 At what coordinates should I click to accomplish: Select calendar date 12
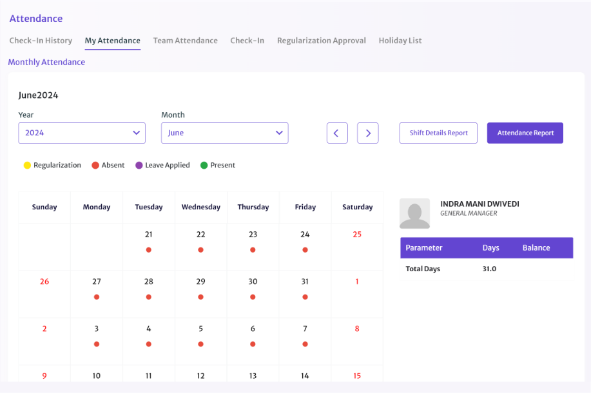[200, 376]
